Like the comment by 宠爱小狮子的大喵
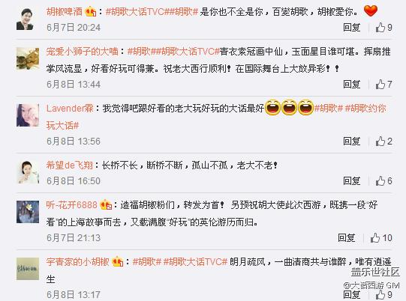Screen dimensions: 406x301 383,84
